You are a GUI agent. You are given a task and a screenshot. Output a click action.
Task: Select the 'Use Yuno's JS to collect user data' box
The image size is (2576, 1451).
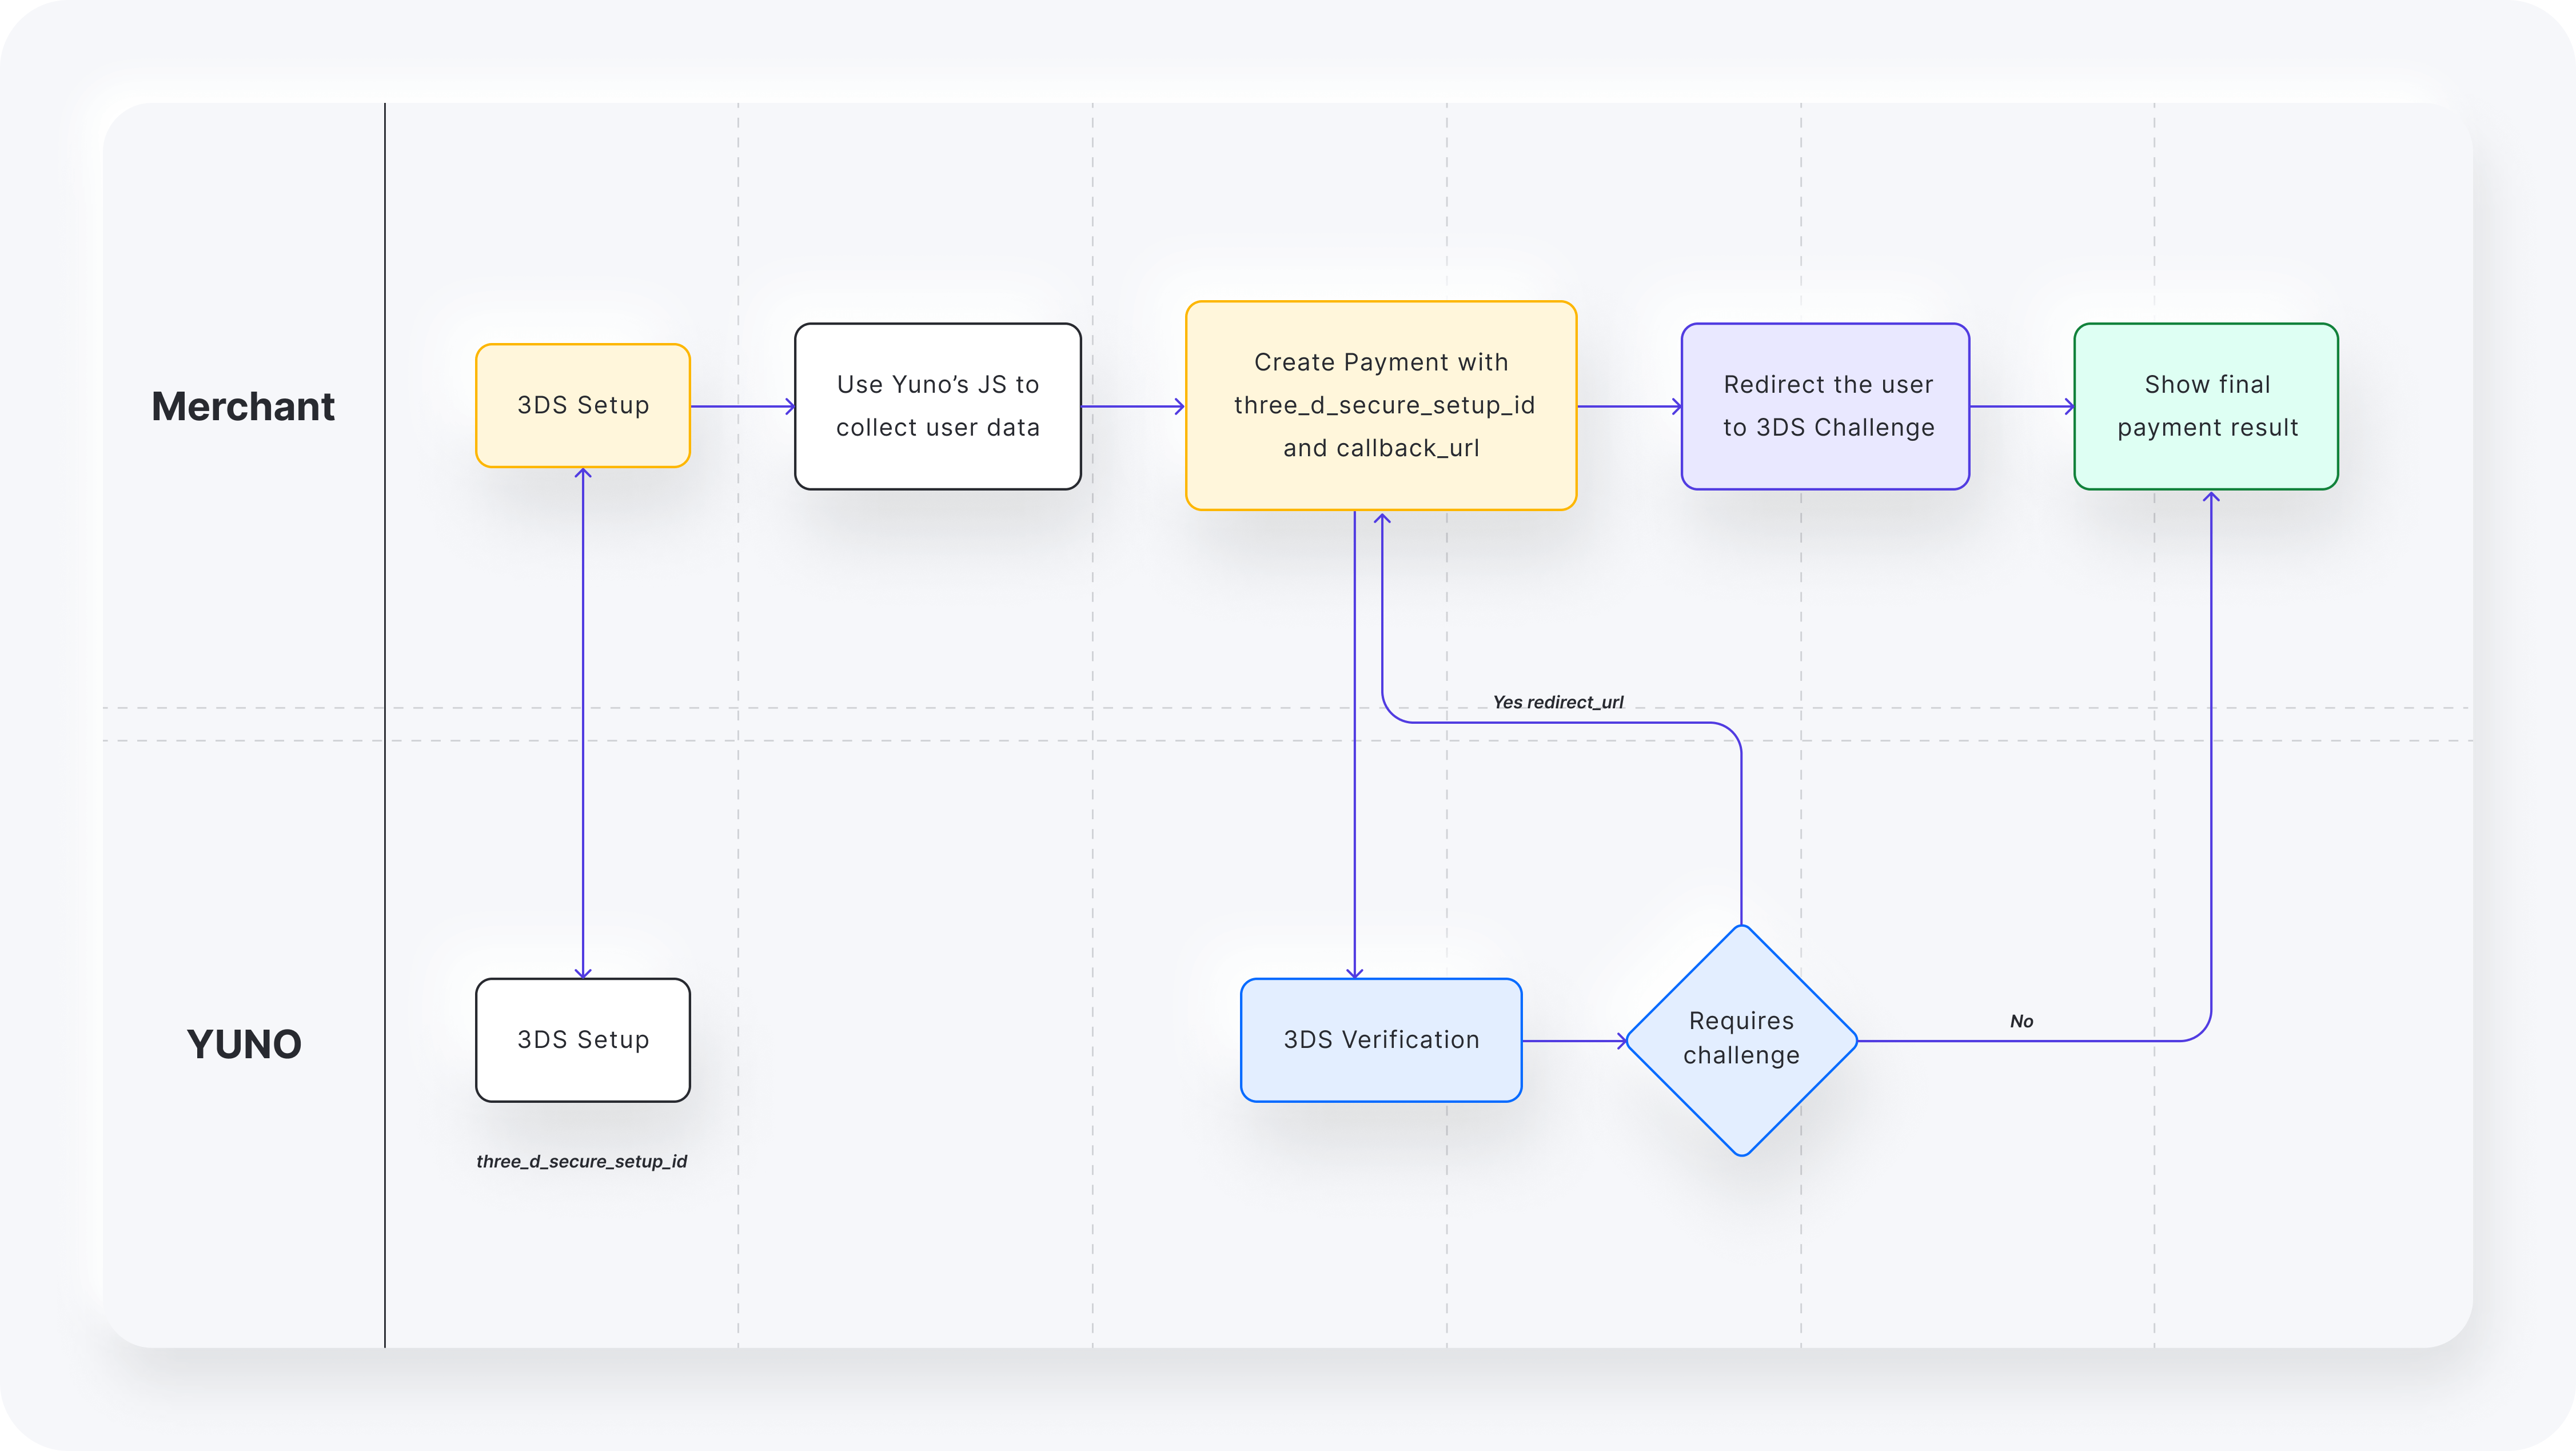click(x=937, y=406)
